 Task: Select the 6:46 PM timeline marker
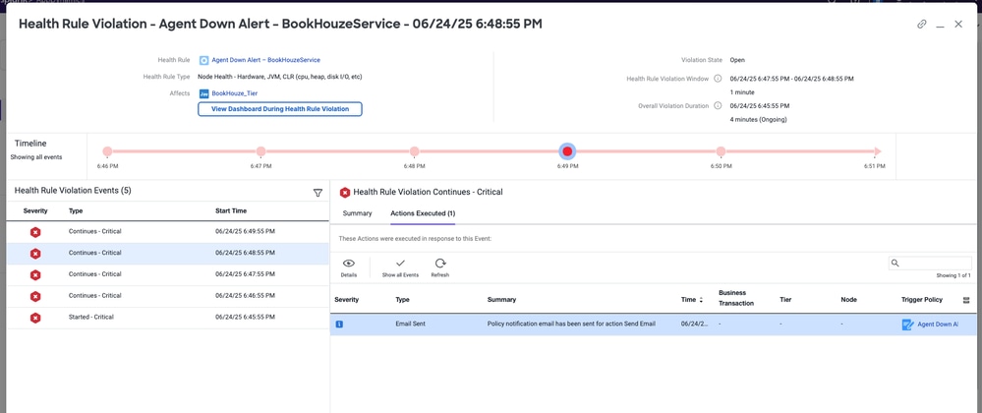(x=107, y=151)
